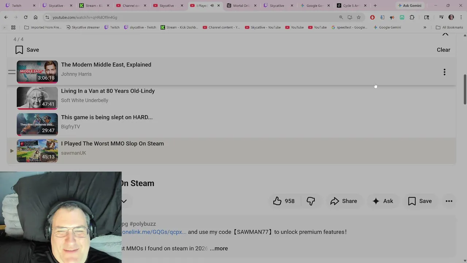This screenshot has height=263, width=467.
Task: Open the Chrome extensions puzzle icon
Action: [412, 17]
